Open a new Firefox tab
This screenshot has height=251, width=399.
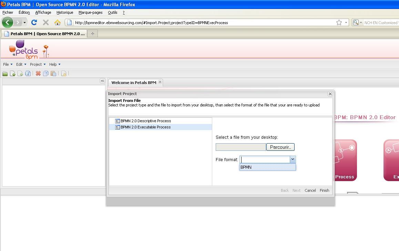pos(93,33)
